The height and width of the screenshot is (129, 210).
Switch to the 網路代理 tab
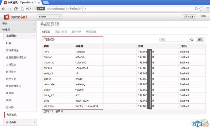tap(76, 32)
